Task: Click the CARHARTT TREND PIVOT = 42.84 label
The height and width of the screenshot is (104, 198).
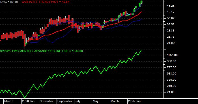Action: coord(46,2)
